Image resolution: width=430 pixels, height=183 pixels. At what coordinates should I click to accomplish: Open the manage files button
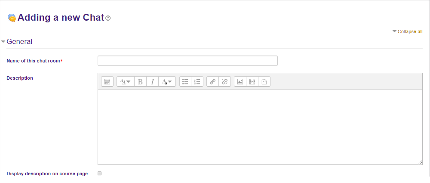[264, 81]
